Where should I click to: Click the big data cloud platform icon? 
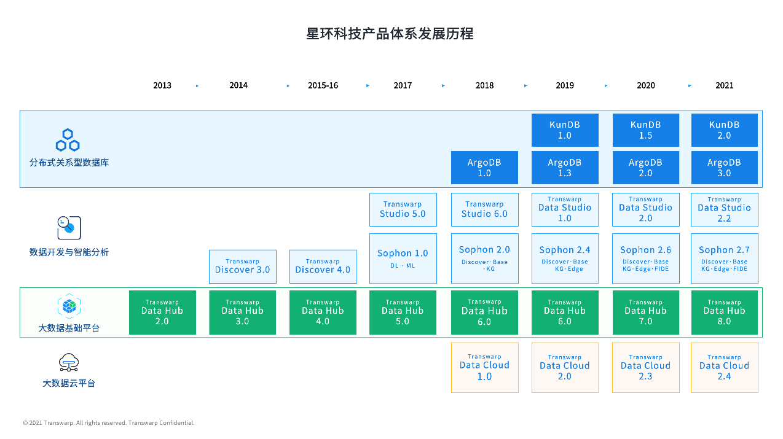[x=69, y=363]
